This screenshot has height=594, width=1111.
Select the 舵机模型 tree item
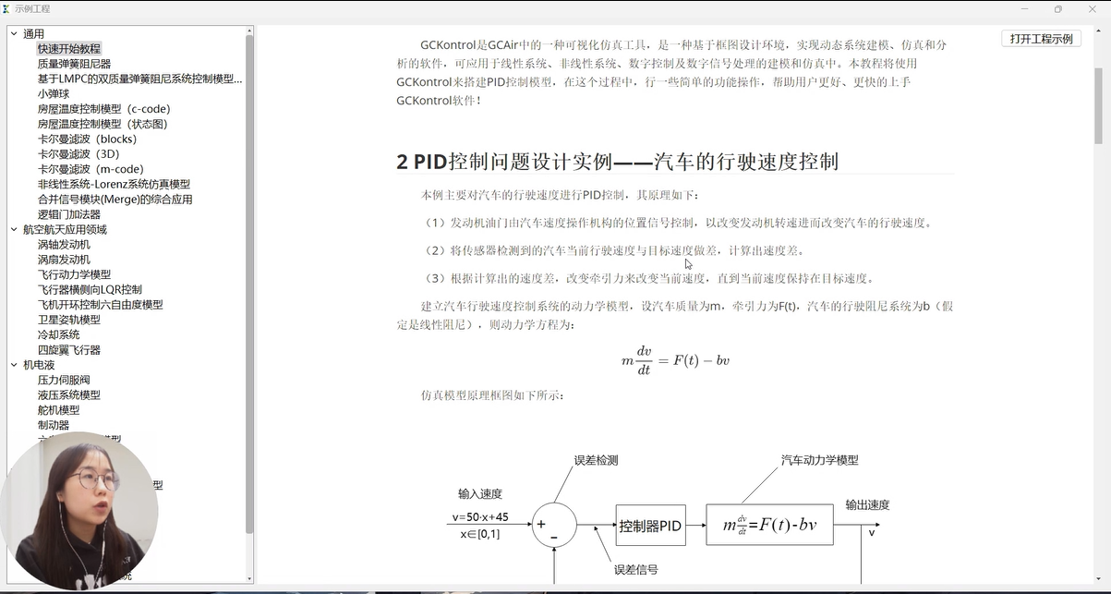point(58,410)
